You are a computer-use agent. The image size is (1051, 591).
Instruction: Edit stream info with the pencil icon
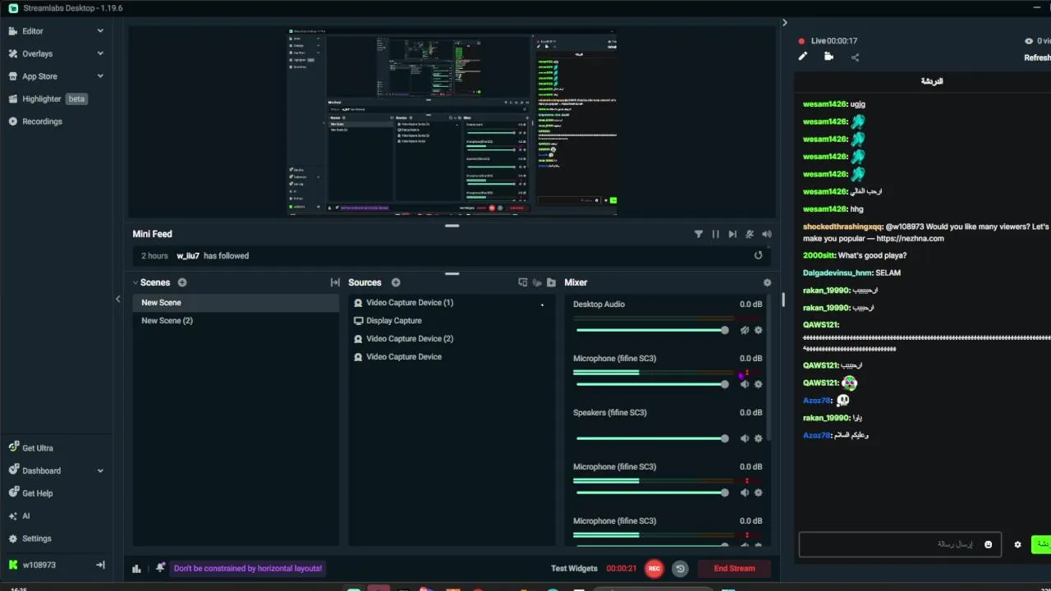coord(803,57)
